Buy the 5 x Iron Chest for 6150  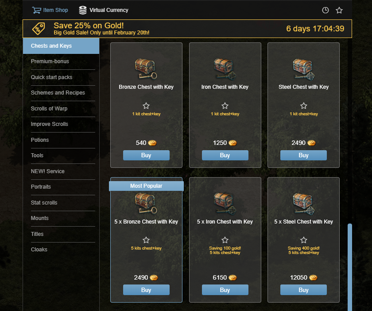225,290
